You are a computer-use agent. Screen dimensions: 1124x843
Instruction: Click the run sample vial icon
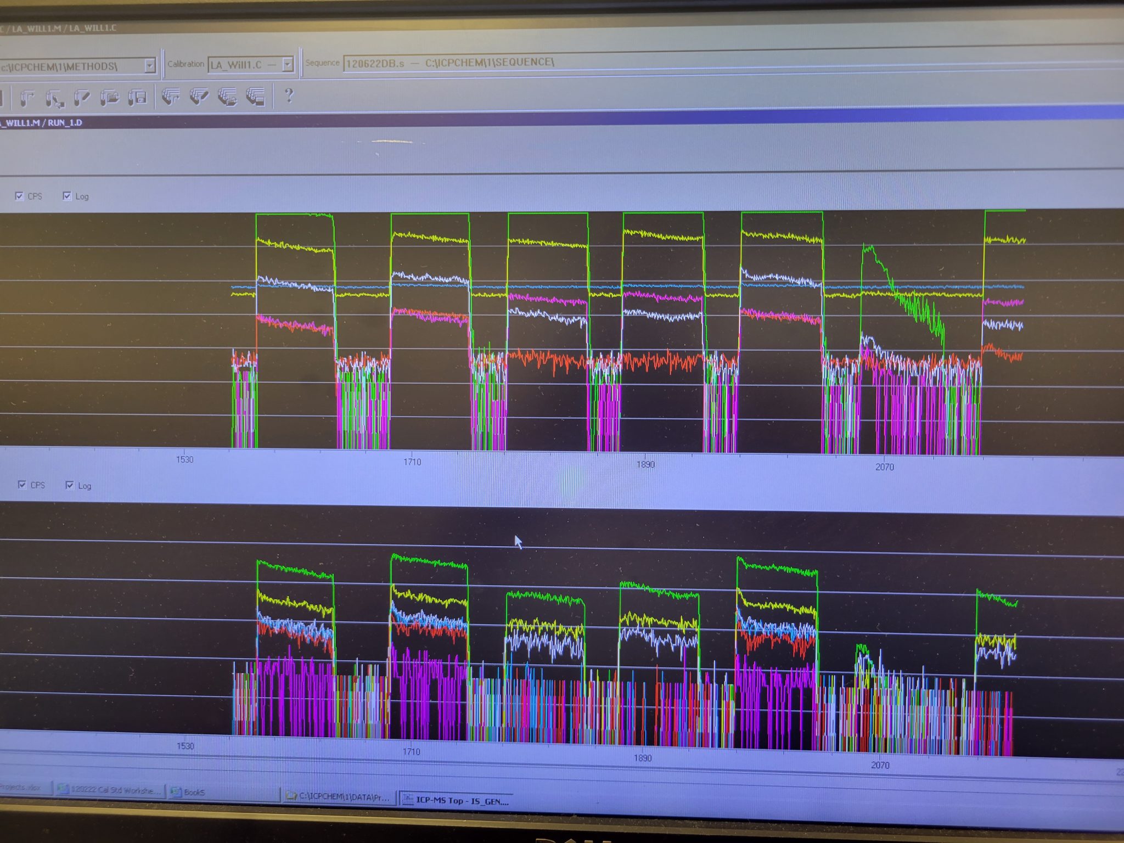(x=27, y=98)
